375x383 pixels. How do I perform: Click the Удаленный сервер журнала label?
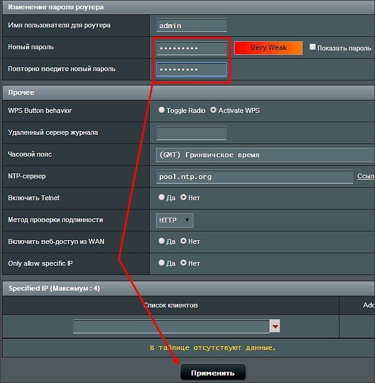(53, 133)
